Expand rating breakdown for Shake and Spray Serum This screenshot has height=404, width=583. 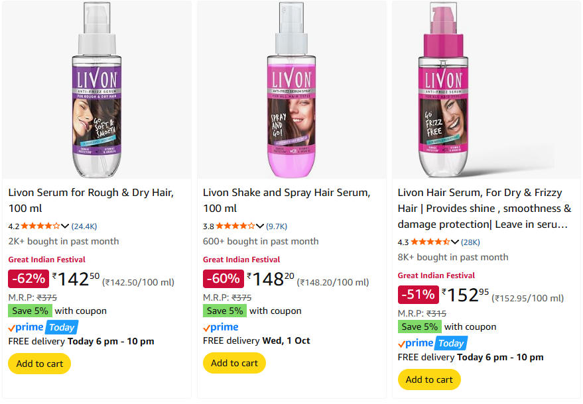(x=259, y=226)
